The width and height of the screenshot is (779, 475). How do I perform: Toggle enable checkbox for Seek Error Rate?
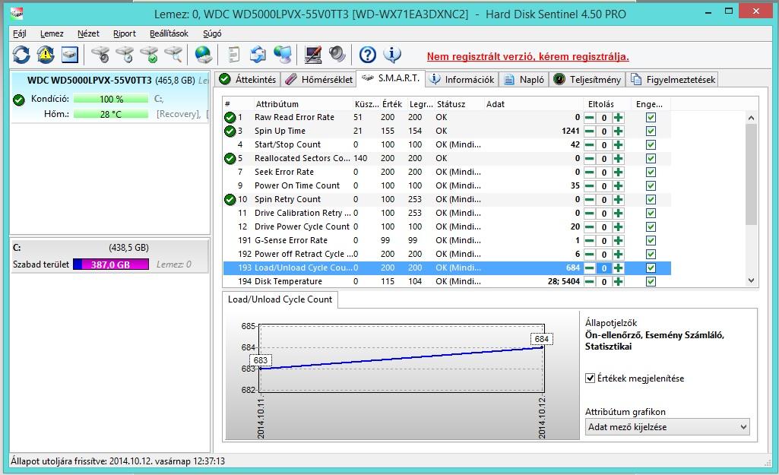651,173
